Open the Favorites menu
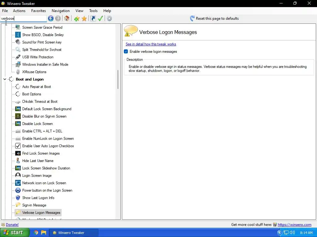 38,11
